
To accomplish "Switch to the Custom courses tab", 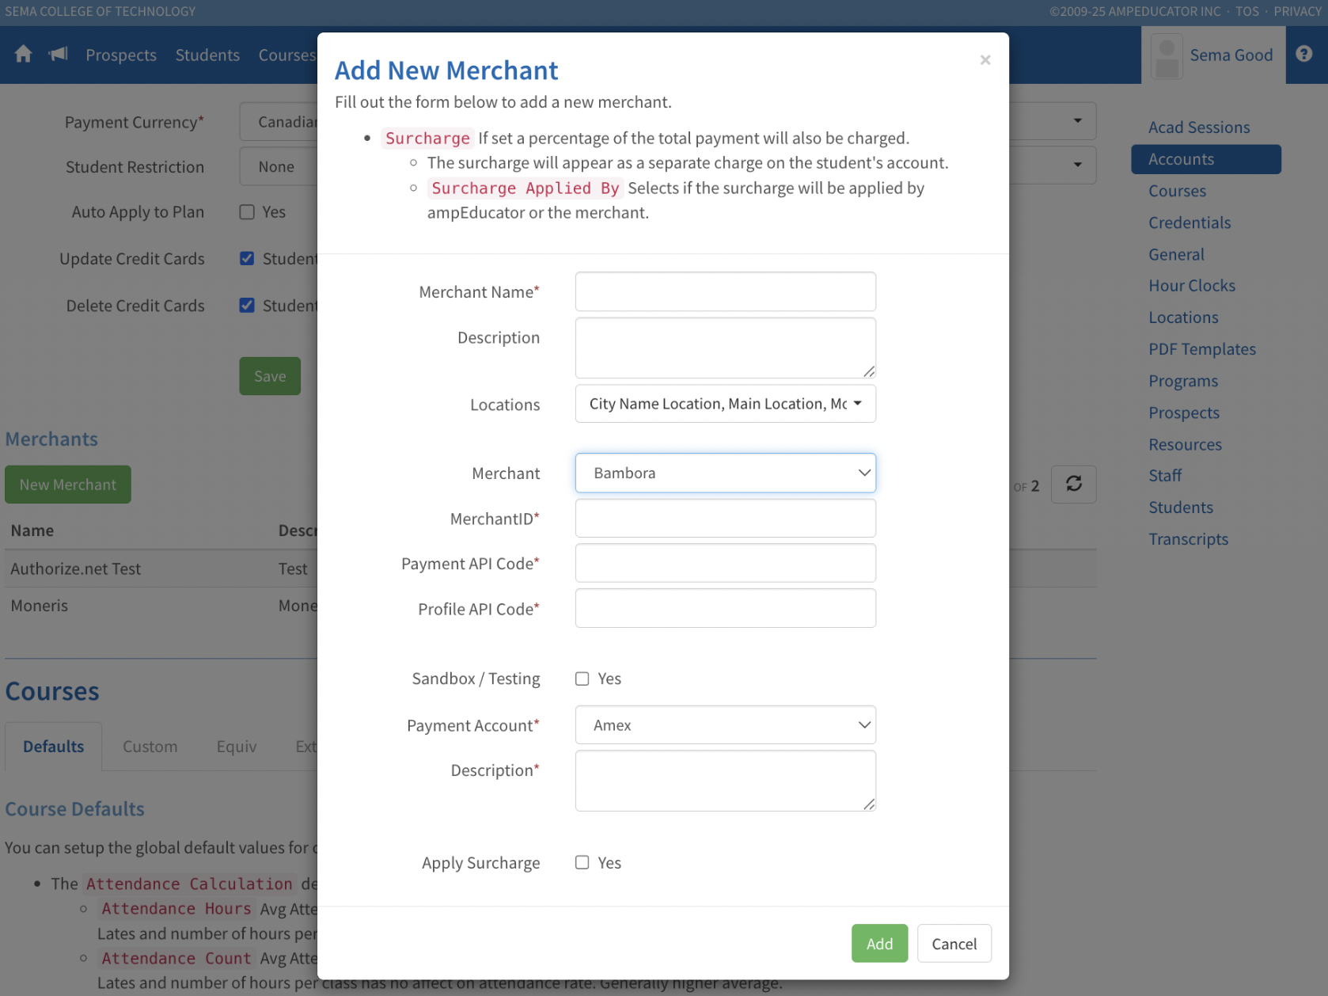I will pyautogui.click(x=150, y=747).
